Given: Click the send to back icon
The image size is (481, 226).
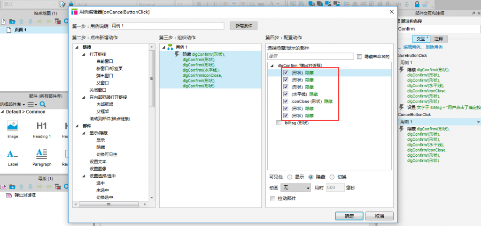Looking at the screenshot, I should (x=319, y=4).
